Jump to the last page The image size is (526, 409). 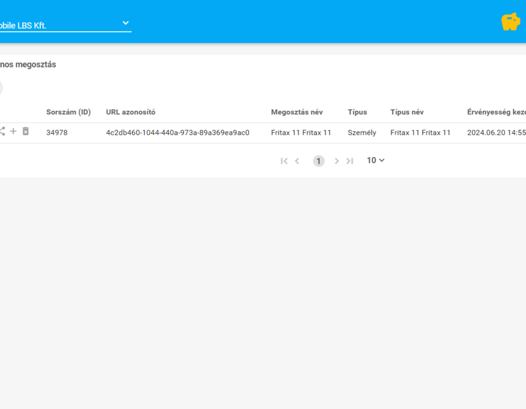click(x=349, y=161)
